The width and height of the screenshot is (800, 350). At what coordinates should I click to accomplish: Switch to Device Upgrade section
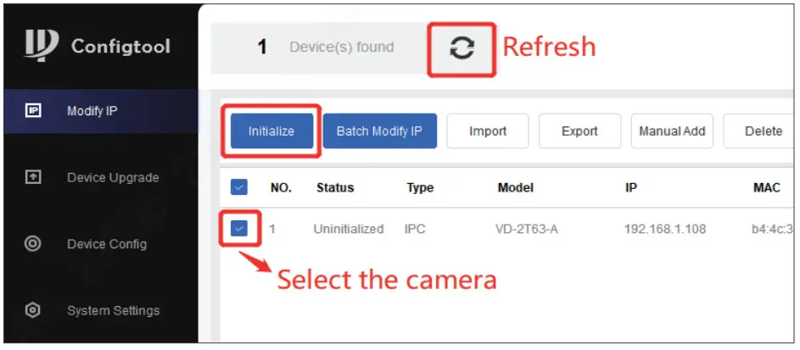click(x=112, y=178)
